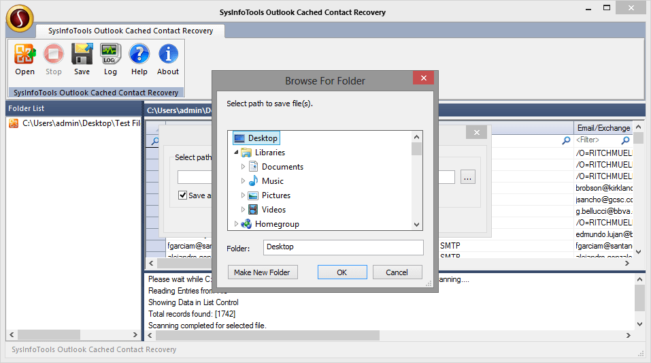Click the Folder name text field
The image size is (651, 363).
[x=343, y=247]
